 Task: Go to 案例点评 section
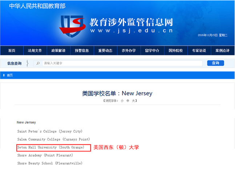click(x=222, y=51)
